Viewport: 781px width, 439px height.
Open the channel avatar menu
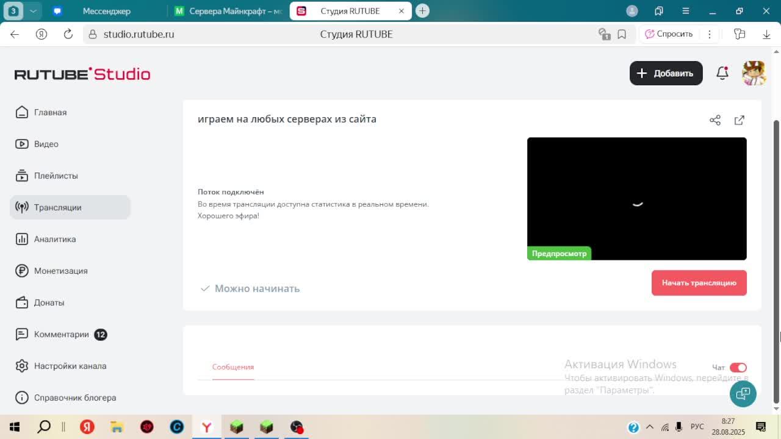tap(754, 73)
